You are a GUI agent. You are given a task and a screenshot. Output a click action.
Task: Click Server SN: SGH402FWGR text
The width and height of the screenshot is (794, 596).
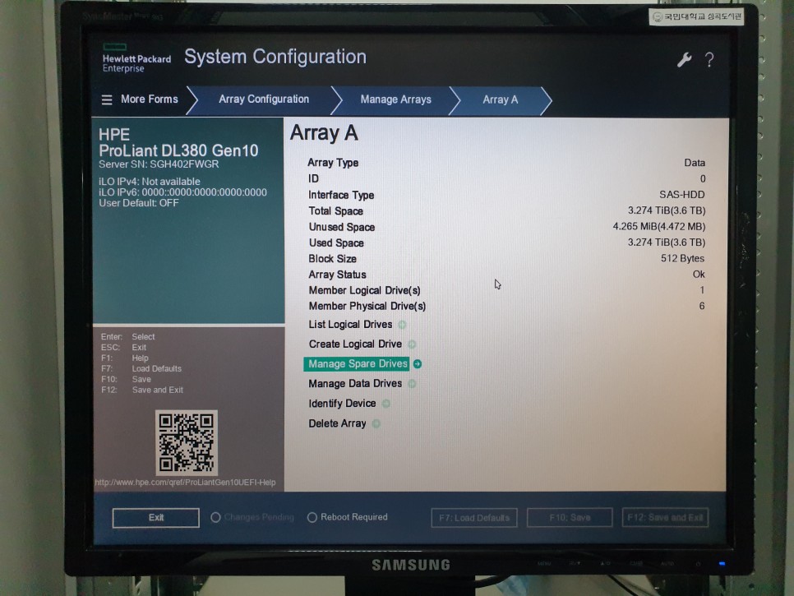coord(159,164)
